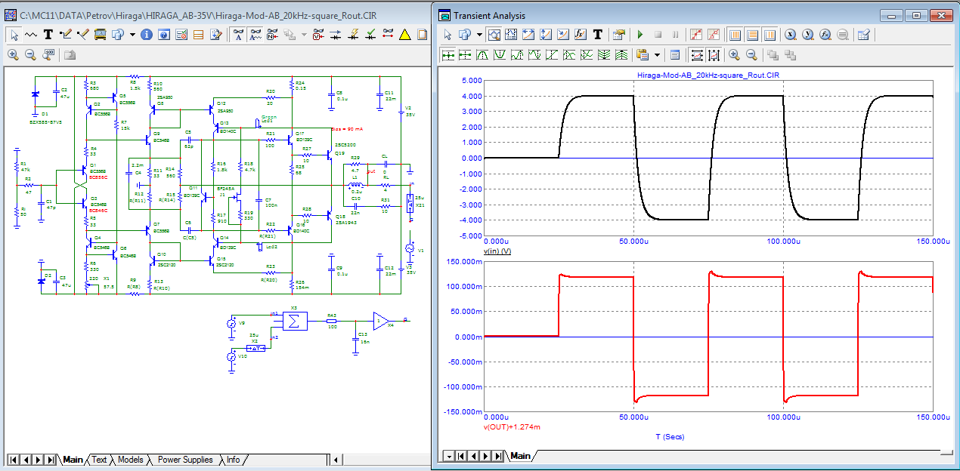Viewport: 960px width, 471px height.
Task: Expand the dropdown next to analysis copy icon
Action: tap(479, 34)
